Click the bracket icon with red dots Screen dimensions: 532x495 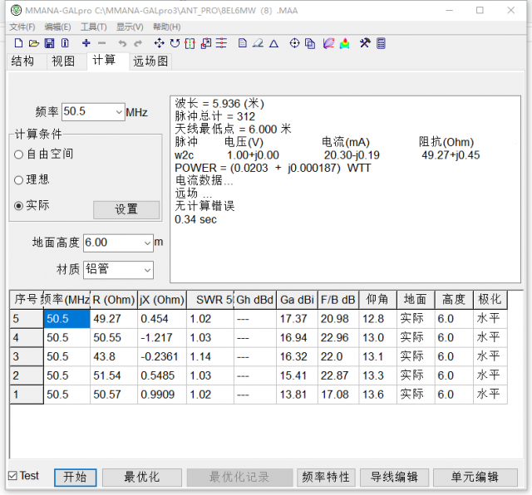tap(190, 43)
